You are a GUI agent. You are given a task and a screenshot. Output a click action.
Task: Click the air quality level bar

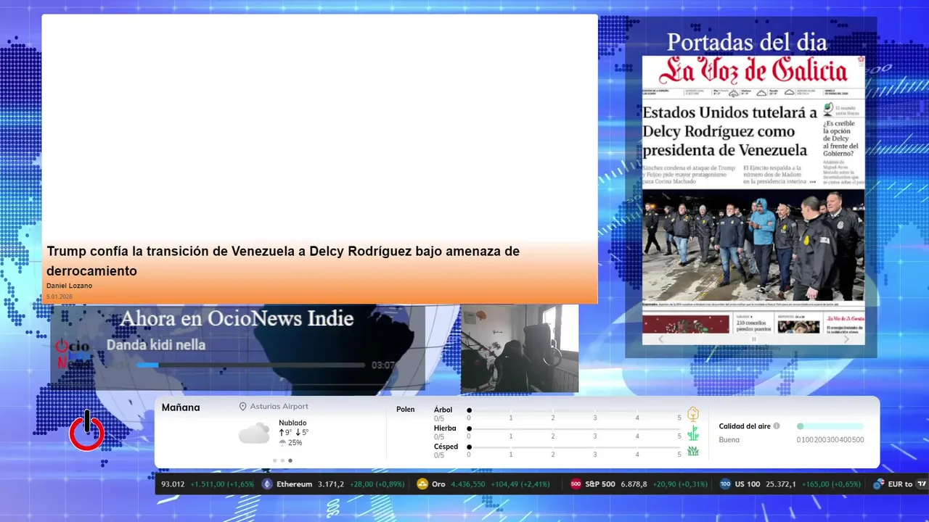tap(830, 426)
